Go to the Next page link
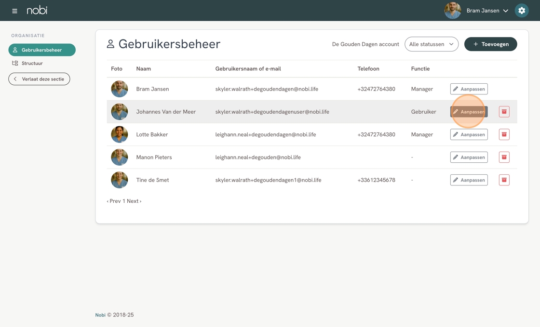 click(134, 201)
